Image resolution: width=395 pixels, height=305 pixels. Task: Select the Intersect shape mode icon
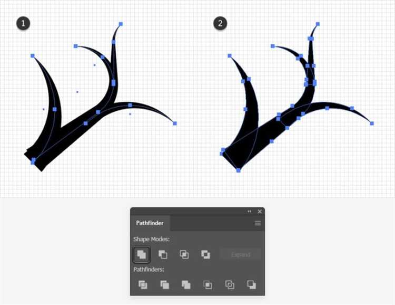point(184,254)
